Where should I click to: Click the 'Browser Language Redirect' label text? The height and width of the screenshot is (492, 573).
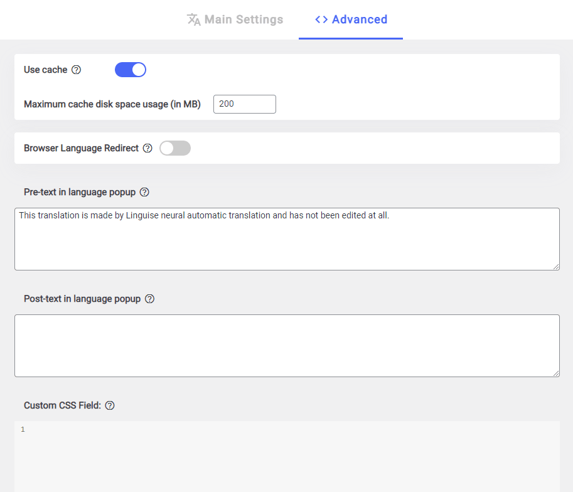pyautogui.click(x=81, y=148)
